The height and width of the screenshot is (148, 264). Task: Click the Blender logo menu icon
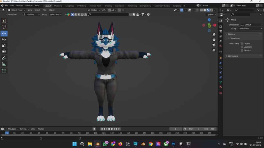(2, 6)
